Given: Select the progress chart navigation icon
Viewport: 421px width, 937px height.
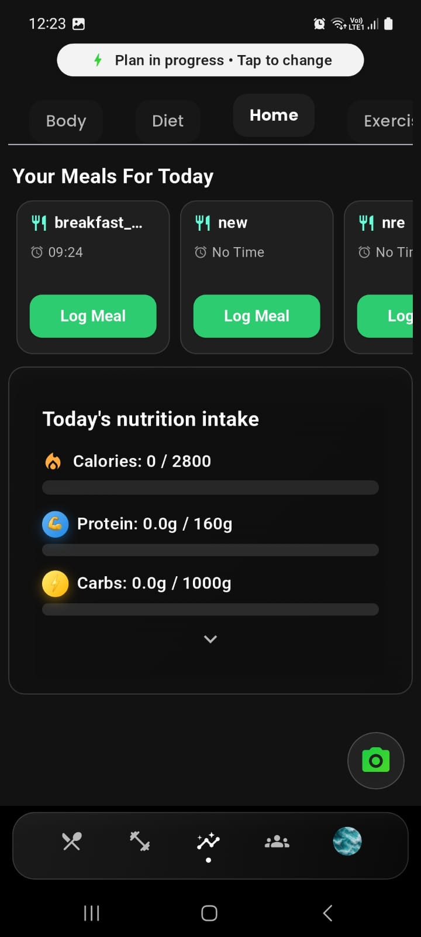Looking at the screenshot, I should coord(208,842).
